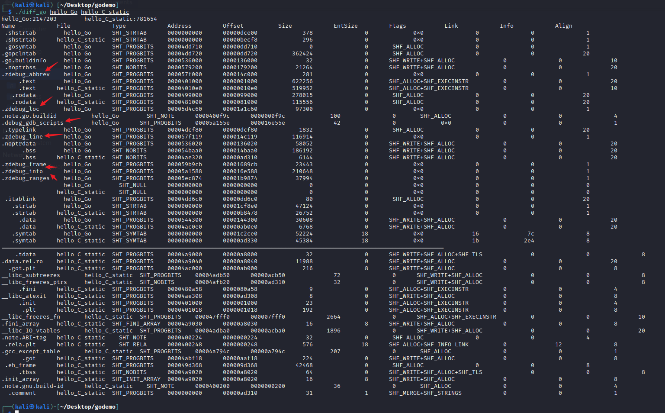
Task: Select the SHT_FINI_ARRAY type entry
Action: coord(136,324)
